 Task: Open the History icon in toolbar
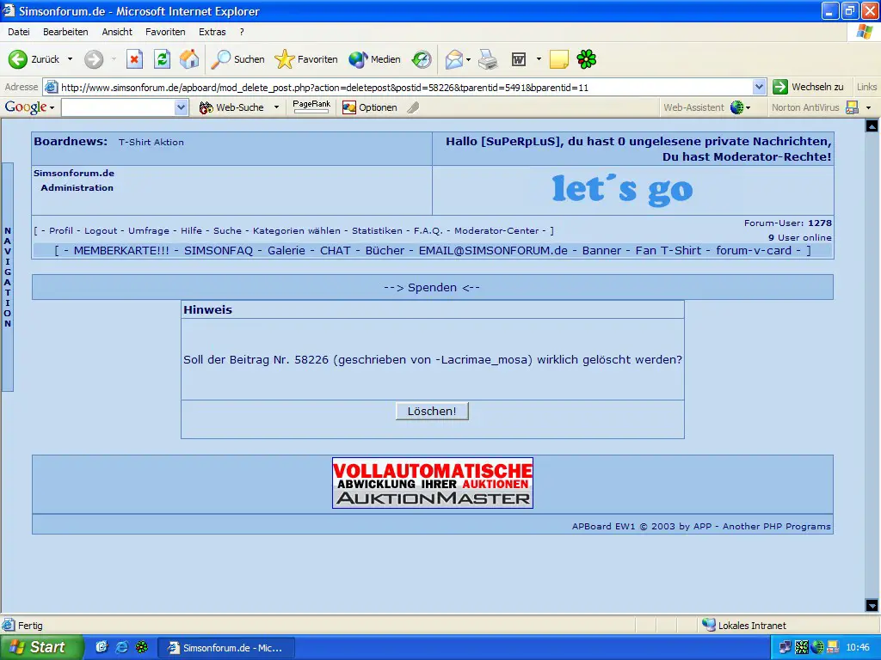pos(422,59)
